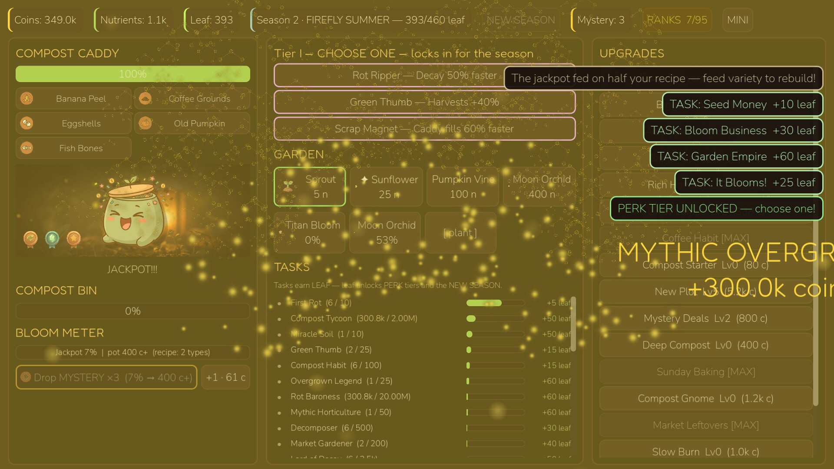The width and height of the screenshot is (834, 469).
Task: Click the 'TASK: It Blooms! +25 leaf' toast
Action: [749, 182]
